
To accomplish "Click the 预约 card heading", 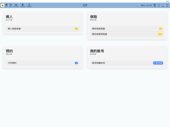I will point(9,51).
